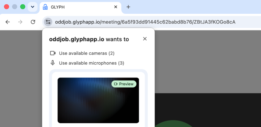Click the GLYPH tab favicon
The width and height of the screenshot is (261, 127).
click(x=45, y=7)
